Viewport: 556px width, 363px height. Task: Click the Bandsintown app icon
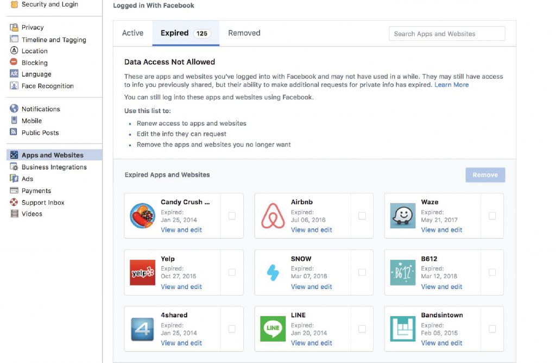(x=402, y=328)
